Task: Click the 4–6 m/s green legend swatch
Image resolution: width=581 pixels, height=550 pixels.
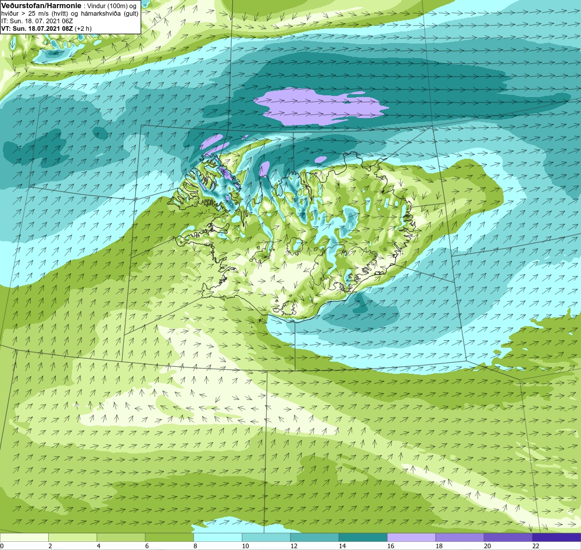Action: pos(121,537)
